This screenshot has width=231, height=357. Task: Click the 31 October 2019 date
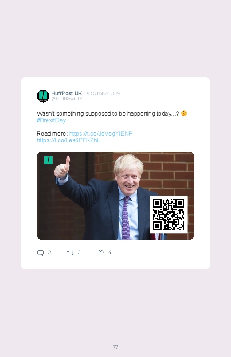point(103,93)
